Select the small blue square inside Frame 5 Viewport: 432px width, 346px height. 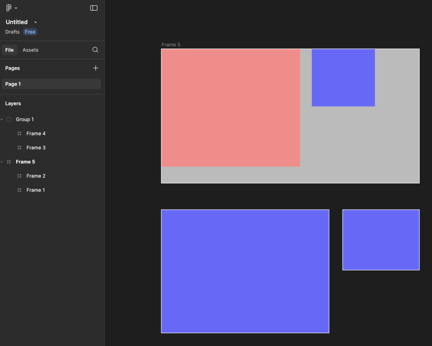coord(343,77)
